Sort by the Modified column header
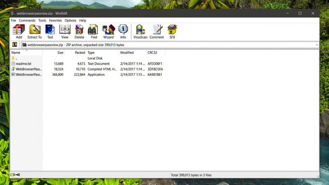The image size is (329, 185). point(132,52)
